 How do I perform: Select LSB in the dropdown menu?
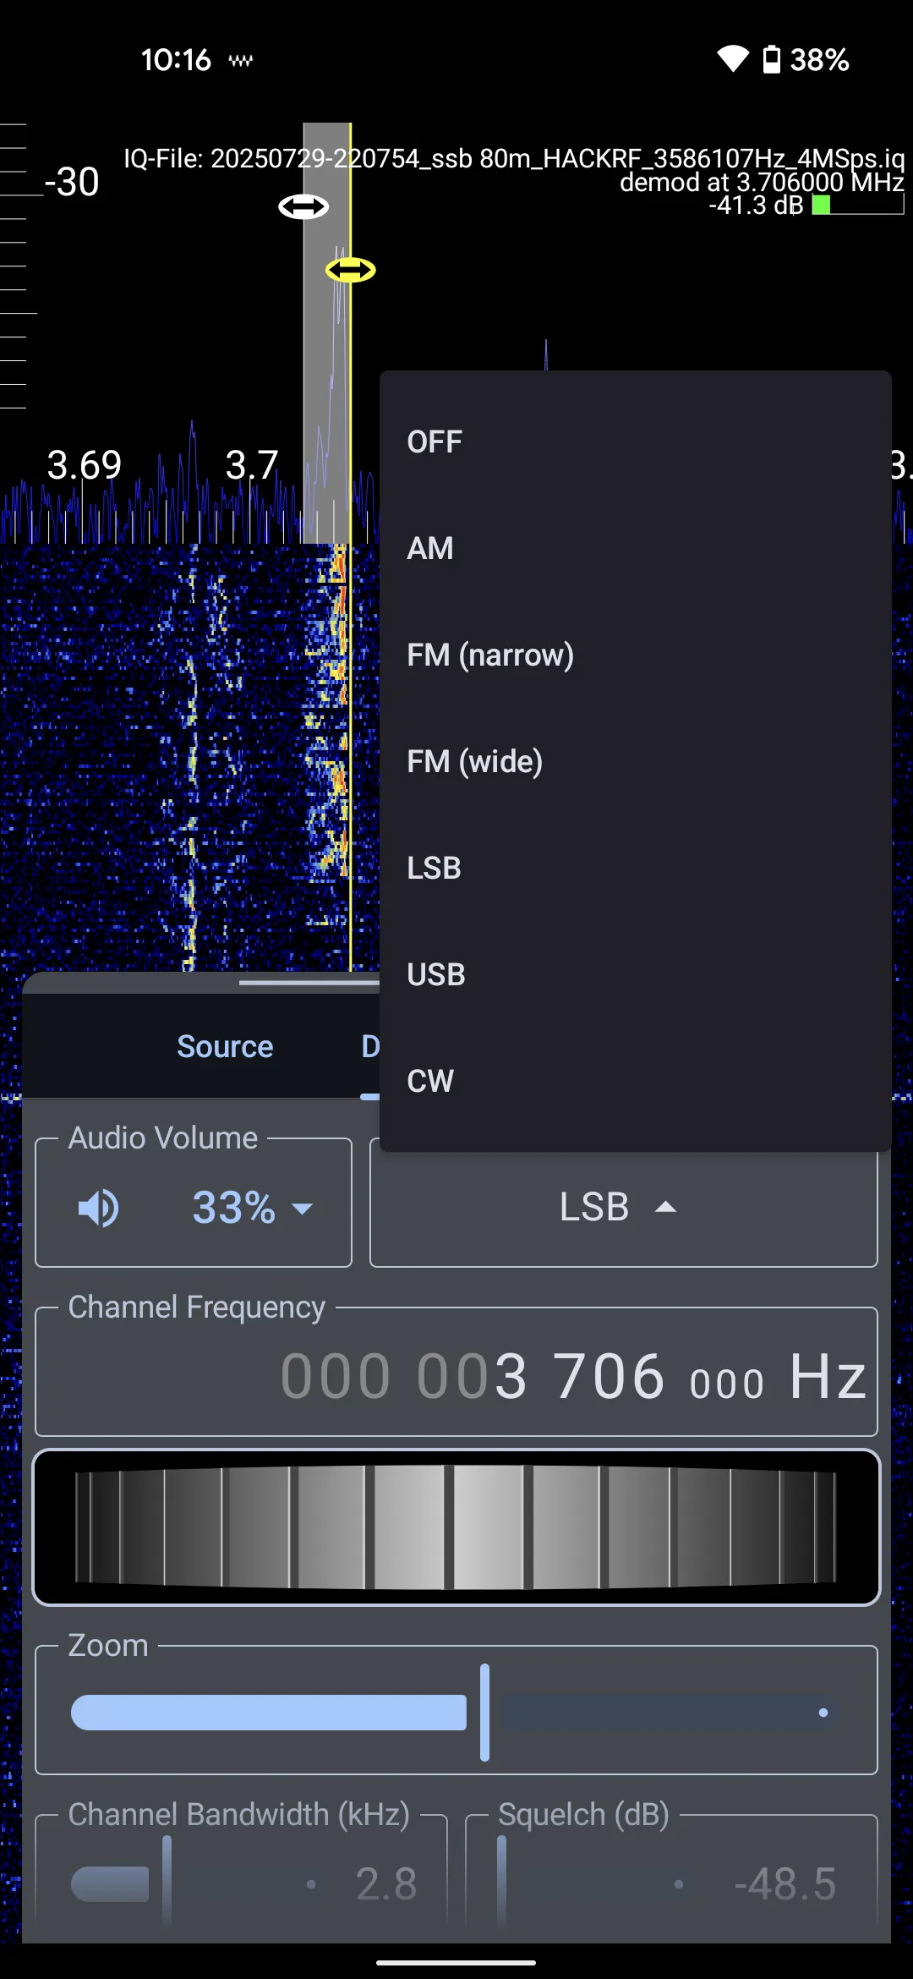point(435,868)
